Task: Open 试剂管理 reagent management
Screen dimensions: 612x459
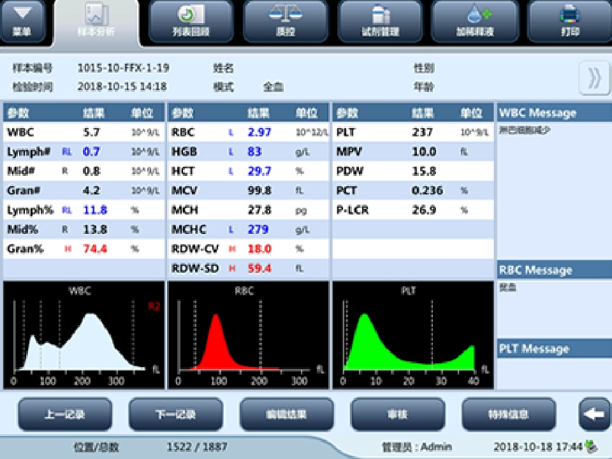Action: [x=381, y=21]
